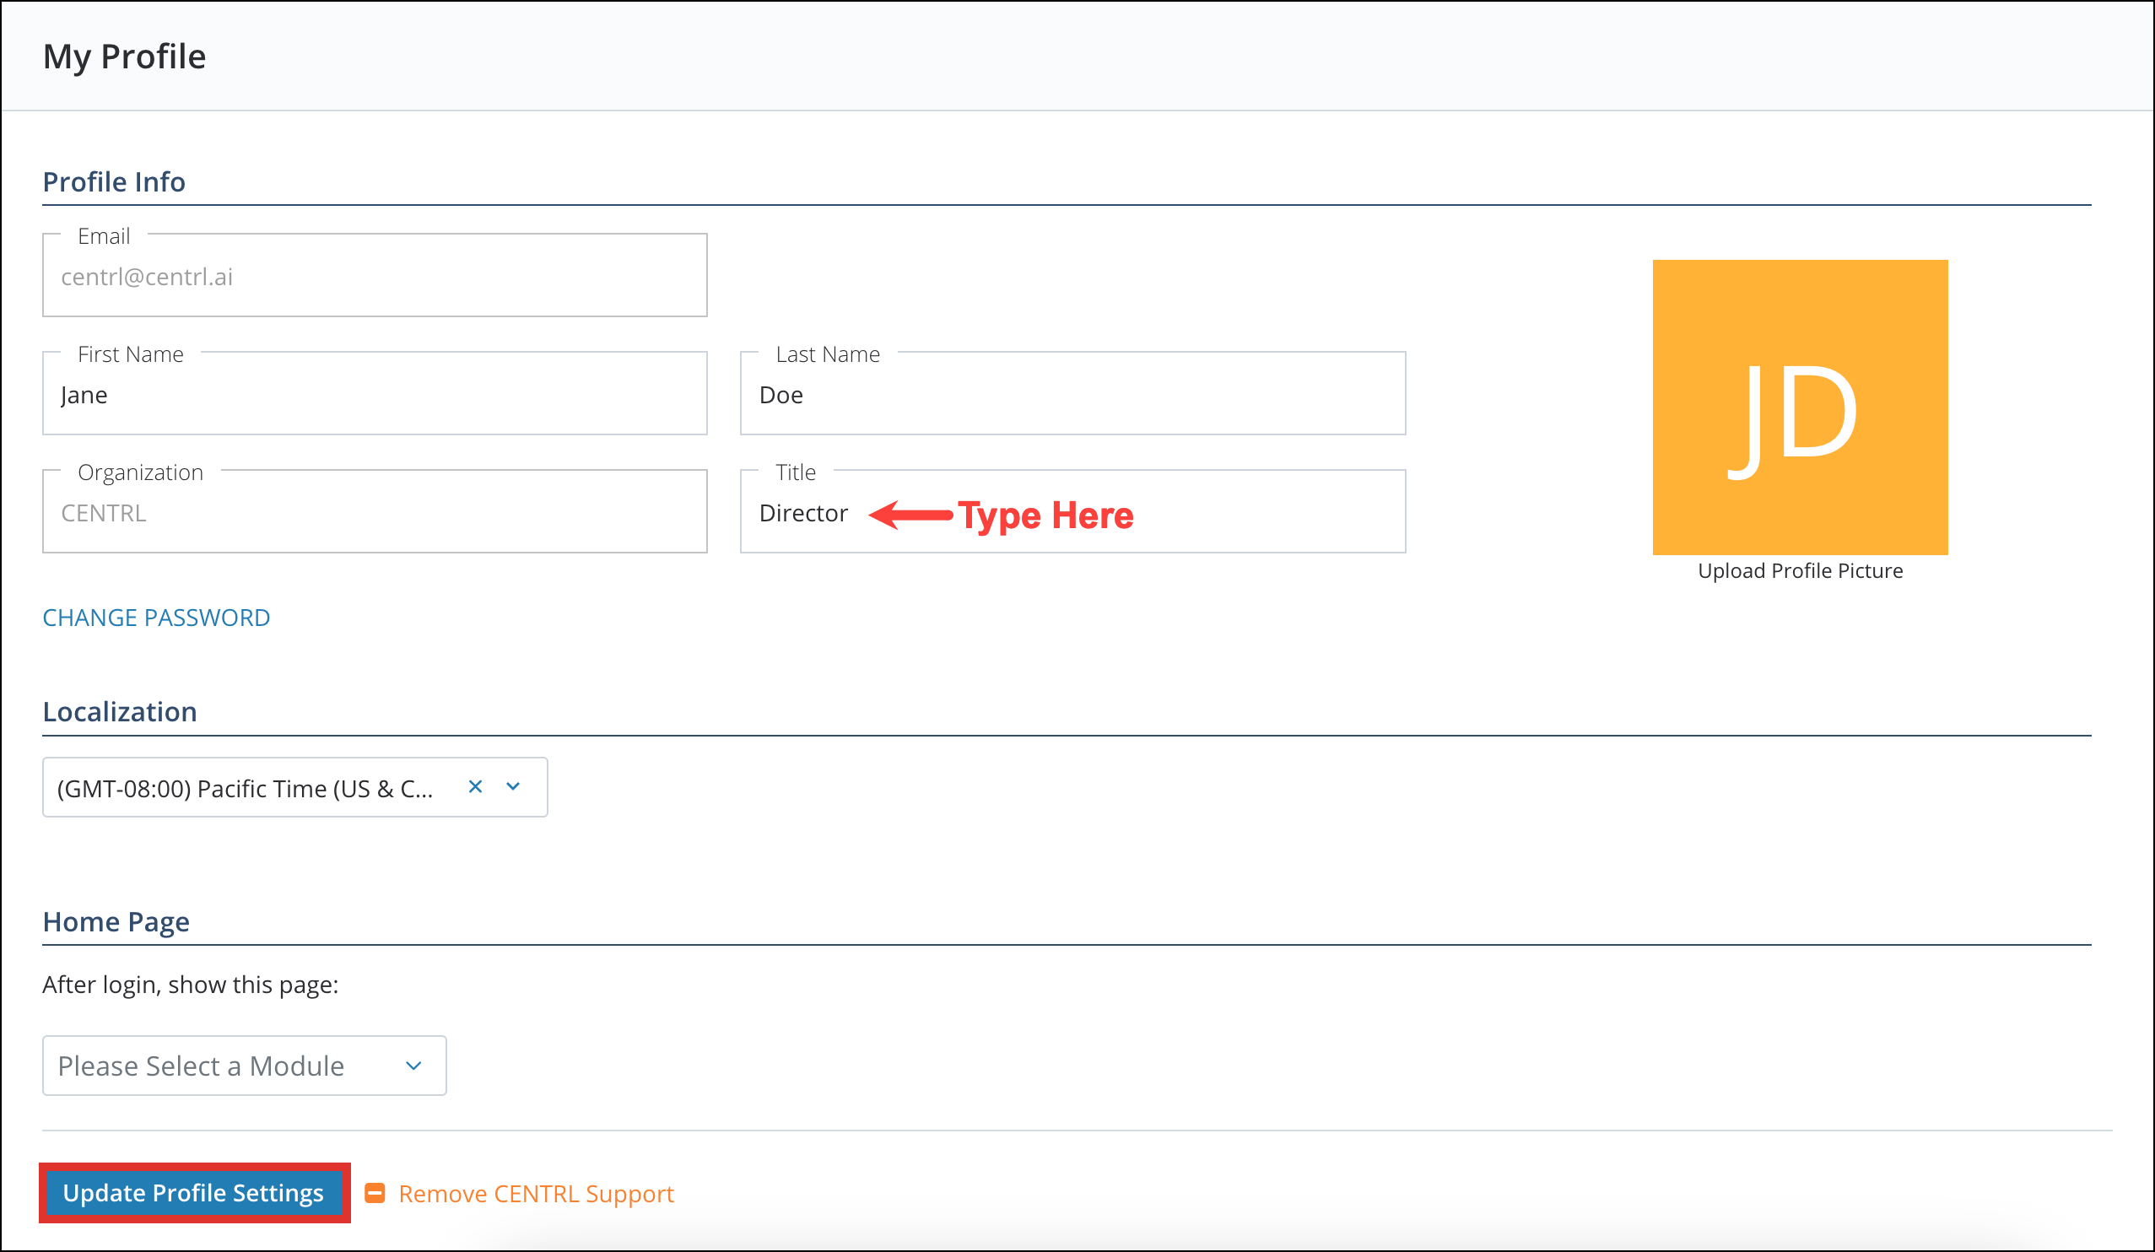
Task: Click the Home Page section heading
Action: [116, 921]
